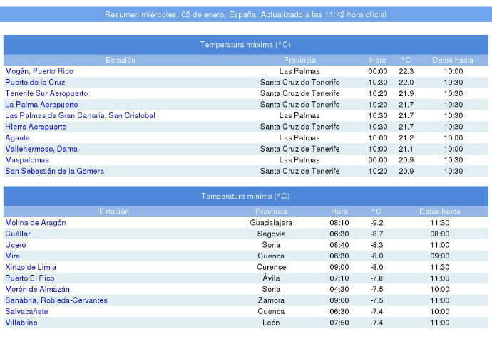Click the Villablino station link
492x356 pixels.
pos(21,323)
